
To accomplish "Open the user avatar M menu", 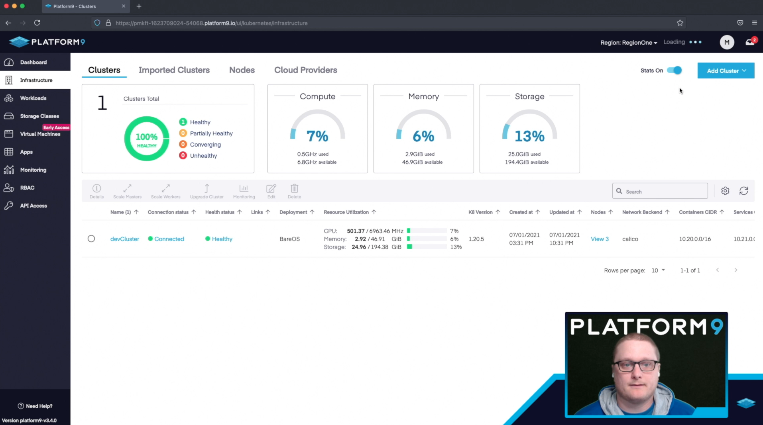I will point(727,42).
